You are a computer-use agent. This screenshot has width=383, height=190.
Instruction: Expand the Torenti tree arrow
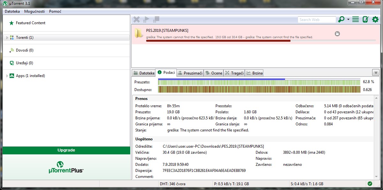[7, 38]
